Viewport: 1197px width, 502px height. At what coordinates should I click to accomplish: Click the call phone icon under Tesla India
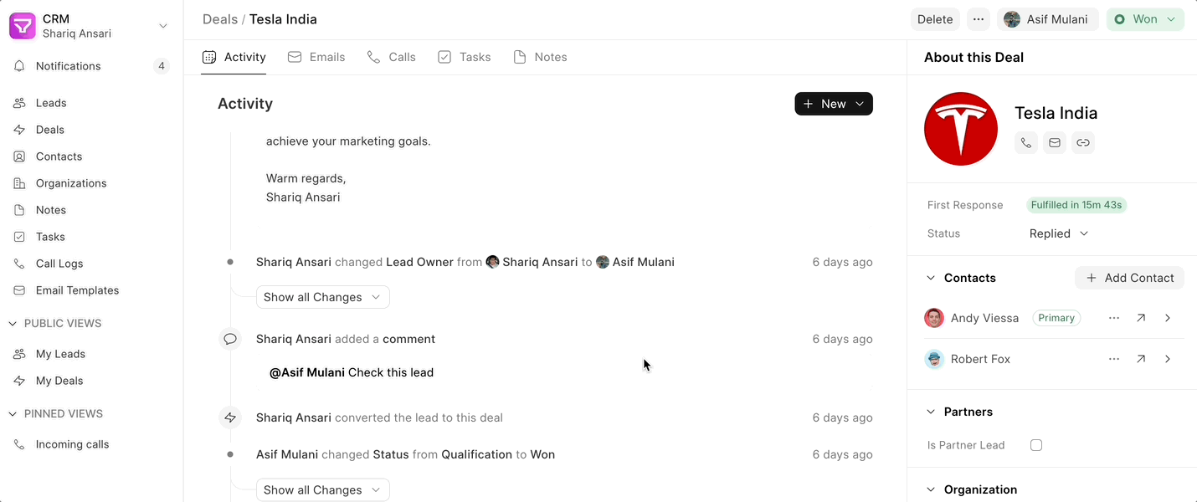coord(1026,143)
